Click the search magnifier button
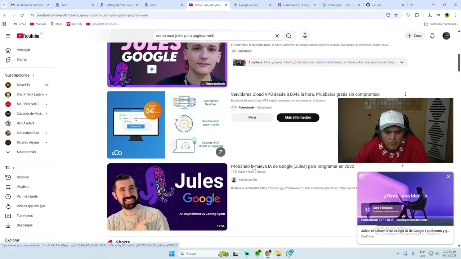Viewport: 461px width, 259px height. coord(288,36)
